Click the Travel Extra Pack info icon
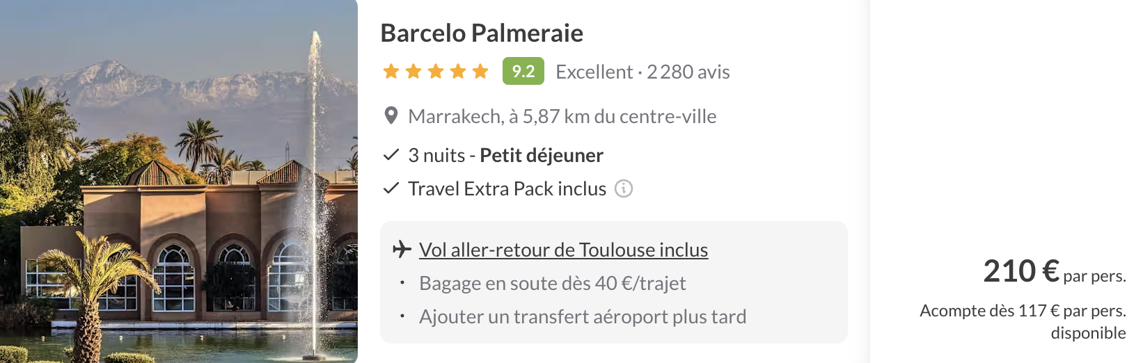The width and height of the screenshot is (1143, 363). click(x=624, y=188)
